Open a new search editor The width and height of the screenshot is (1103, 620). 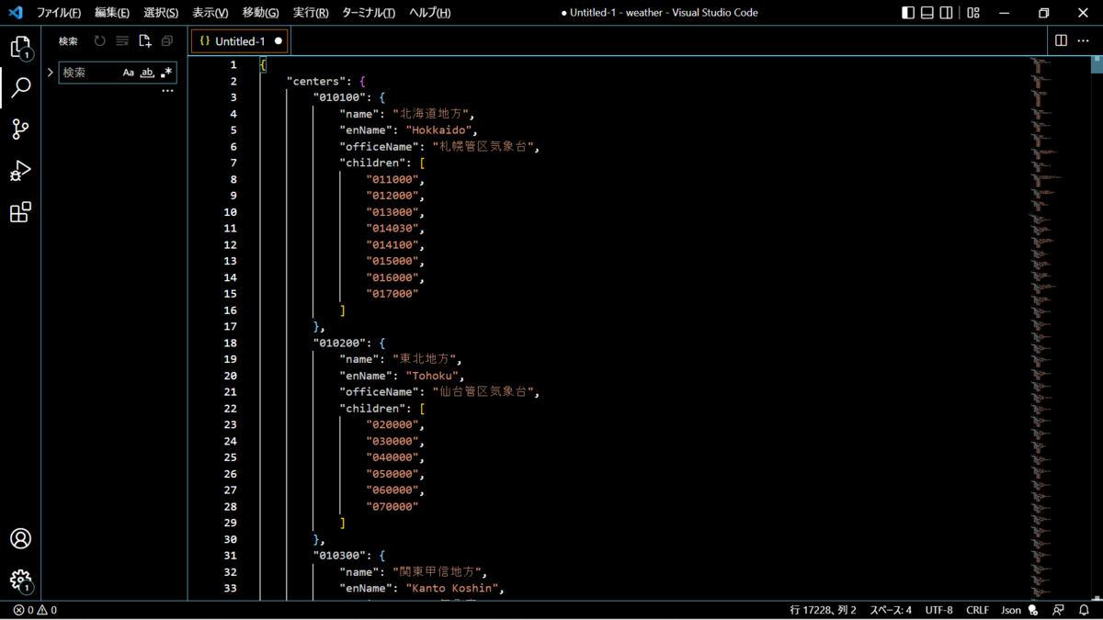[145, 41]
